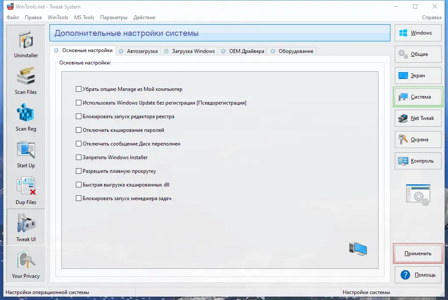Screen dimensions: 448x300
Task: Enable Запретить Windows Installer
Action: tap(78, 157)
